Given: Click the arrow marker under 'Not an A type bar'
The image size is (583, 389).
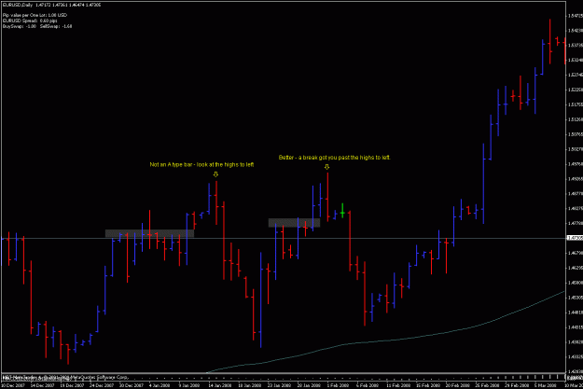Looking at the screenshot, I should 215,174.
